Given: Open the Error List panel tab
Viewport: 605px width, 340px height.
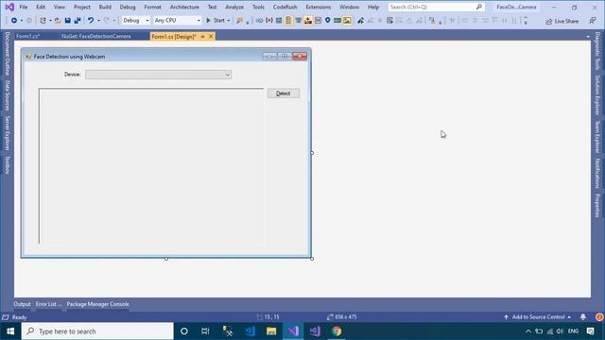Looking at the screenshot, I should [x=48, y=304].
